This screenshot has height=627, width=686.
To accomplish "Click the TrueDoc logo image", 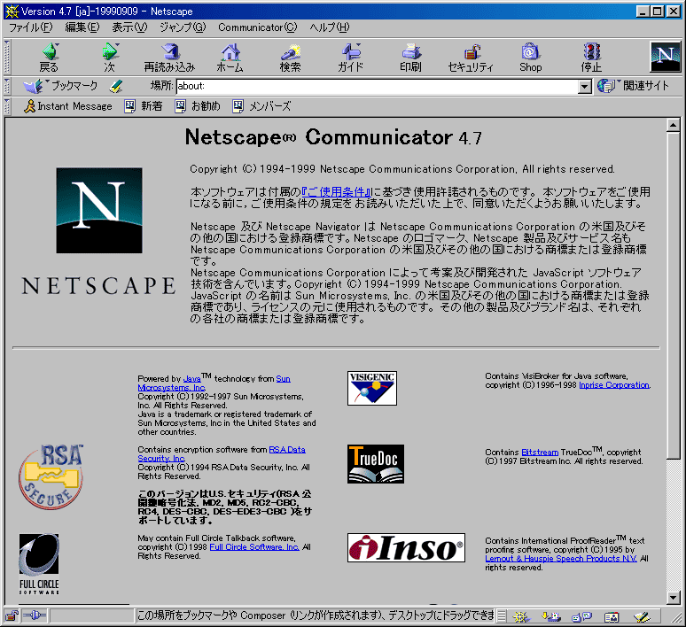I will 376,464.
